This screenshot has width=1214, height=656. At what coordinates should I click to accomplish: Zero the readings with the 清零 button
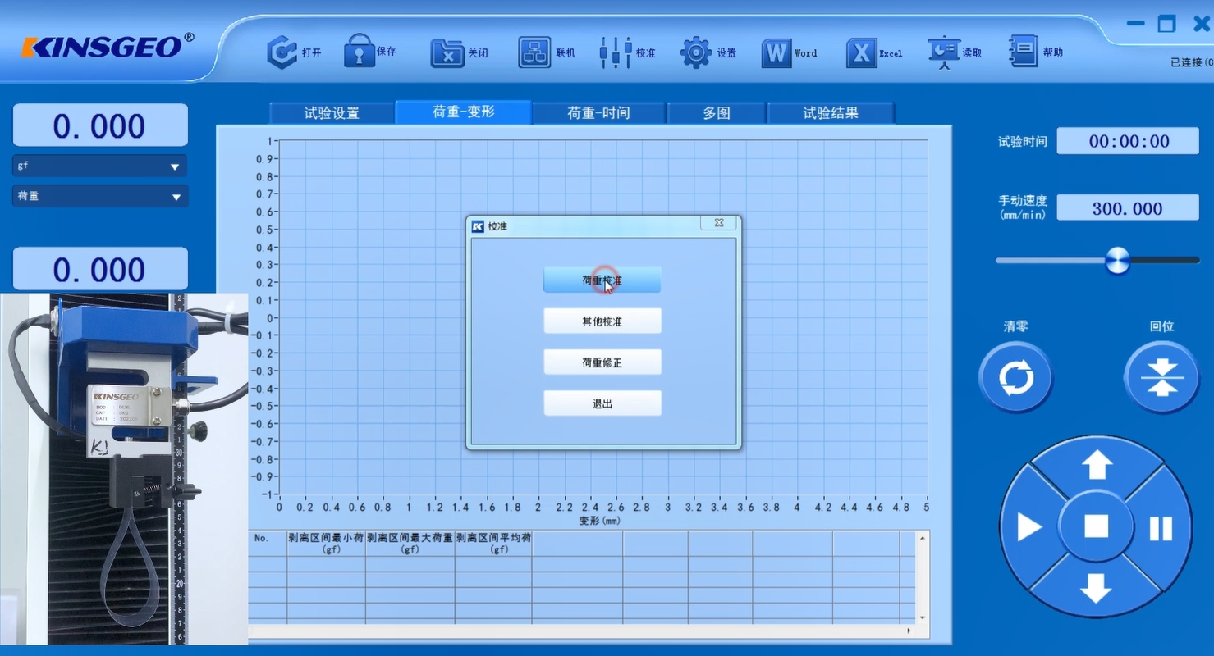[1015, 376]
